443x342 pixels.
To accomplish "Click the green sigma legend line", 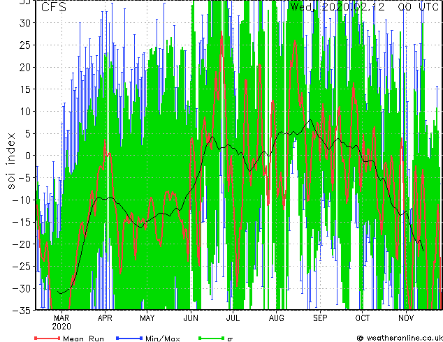I will (211, 338).
